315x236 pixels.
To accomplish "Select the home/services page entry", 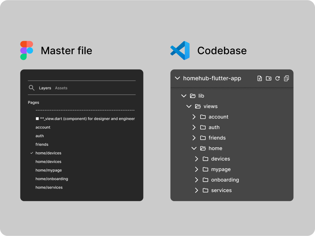I will click(x=49, y=187).
